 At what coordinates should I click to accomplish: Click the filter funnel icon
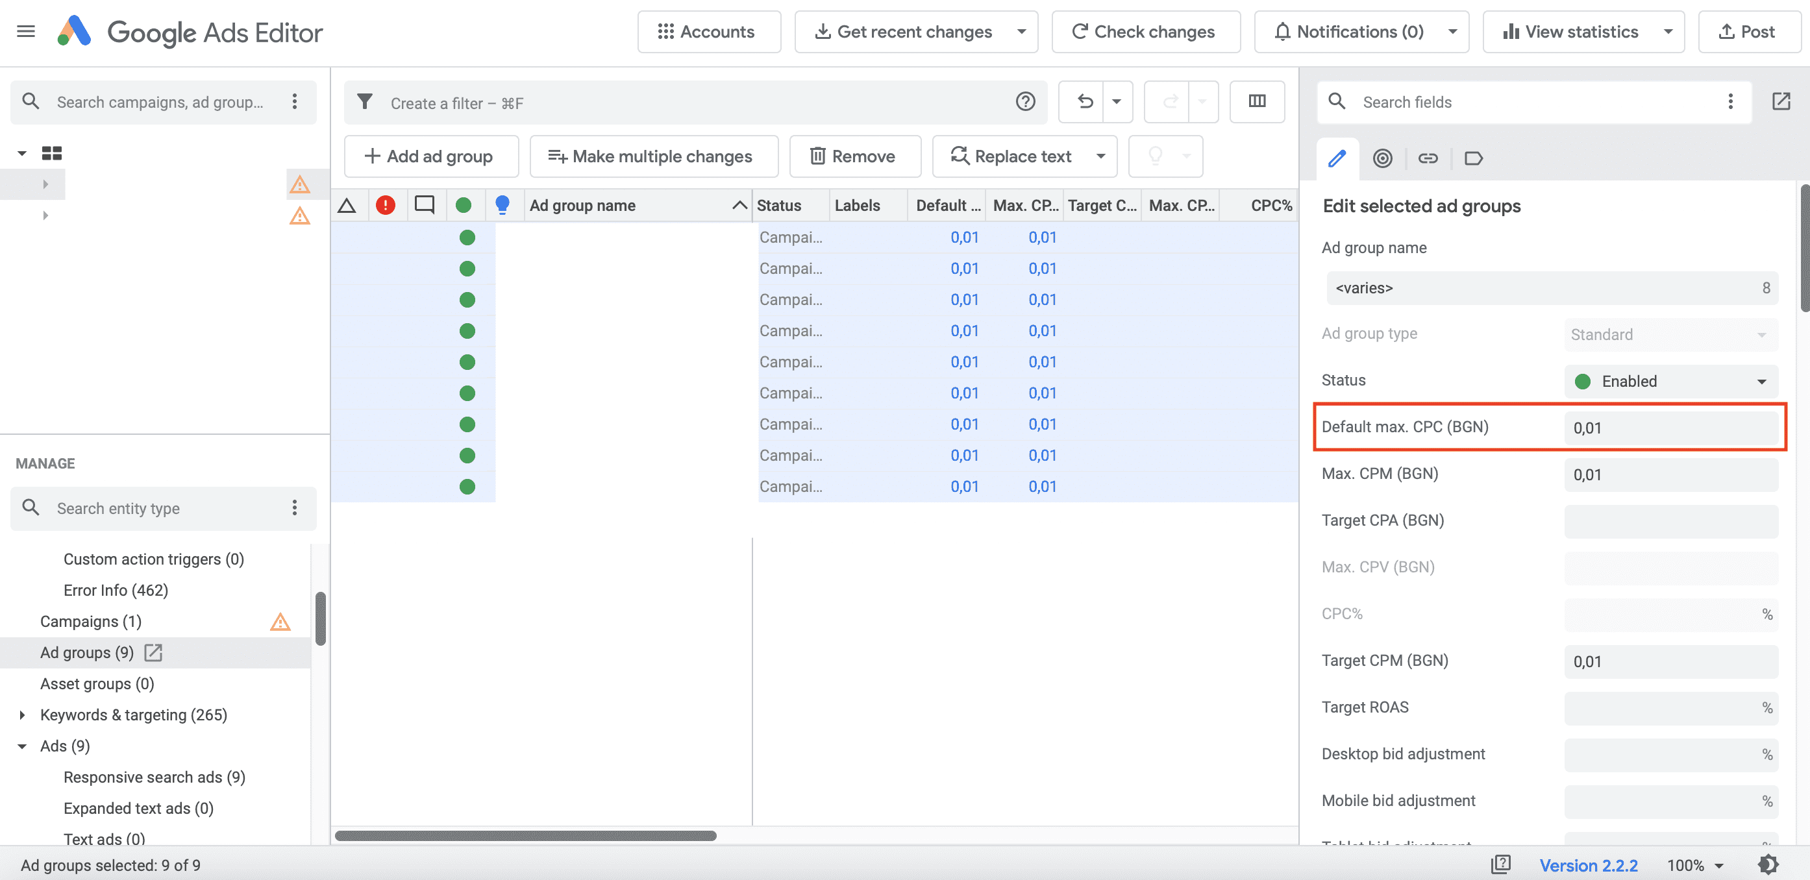pyautogui.click(x=365, y=103)
